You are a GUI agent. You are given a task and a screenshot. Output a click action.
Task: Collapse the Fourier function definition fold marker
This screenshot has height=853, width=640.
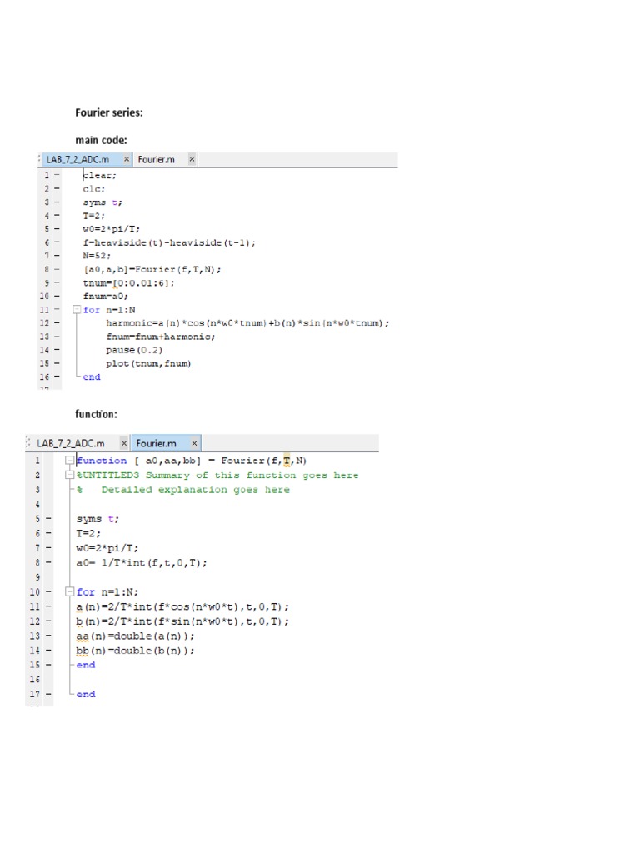click(x=69, y=461)
